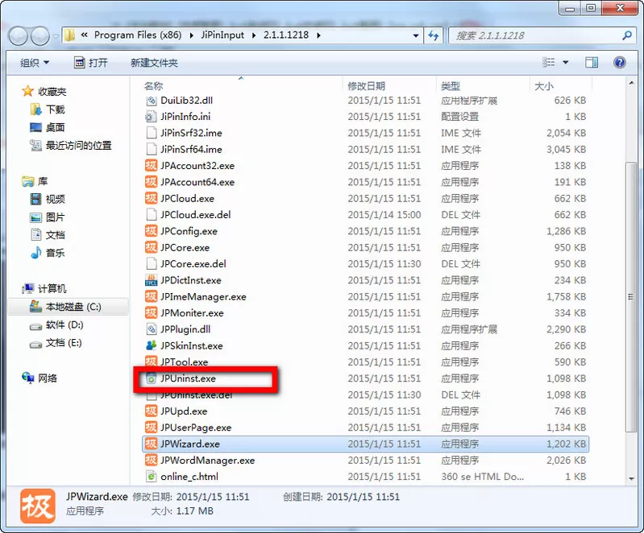Viewport: 644px width, 533px height.
Task: Navigate to Program Files (x86) breadcrumb
Action: (138, 35)
